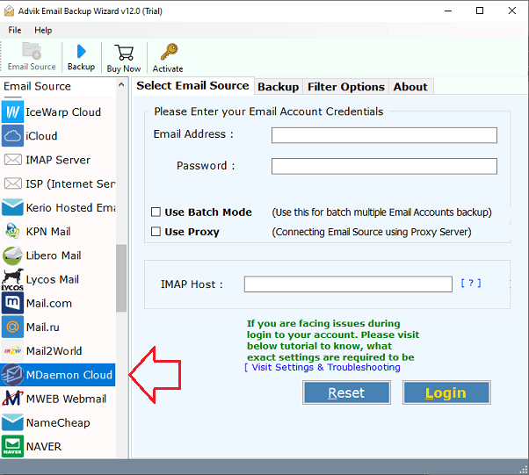This screenshot has width=529, height=475.
Task: Select the ISP (Internet Service) entry text
Action: (x=70, y=184)
